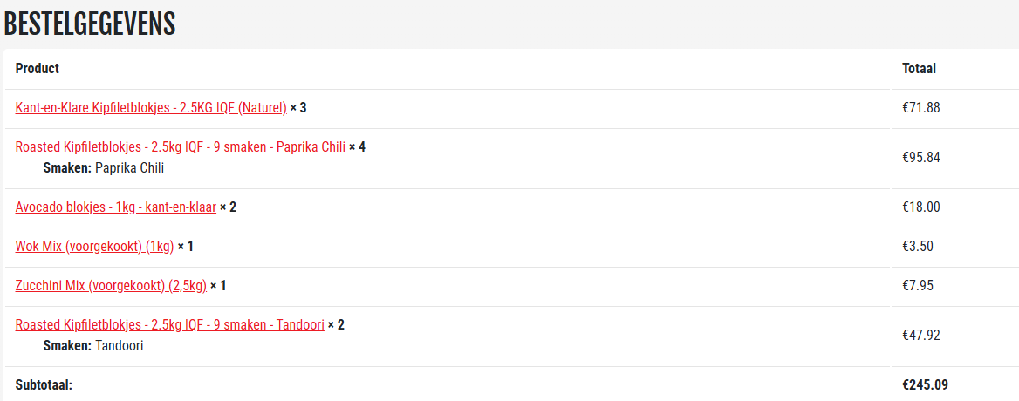Click the Subtotaal label
This screenshot has height=401, width=1019.
pyautogui.click(x=44, y=384)
